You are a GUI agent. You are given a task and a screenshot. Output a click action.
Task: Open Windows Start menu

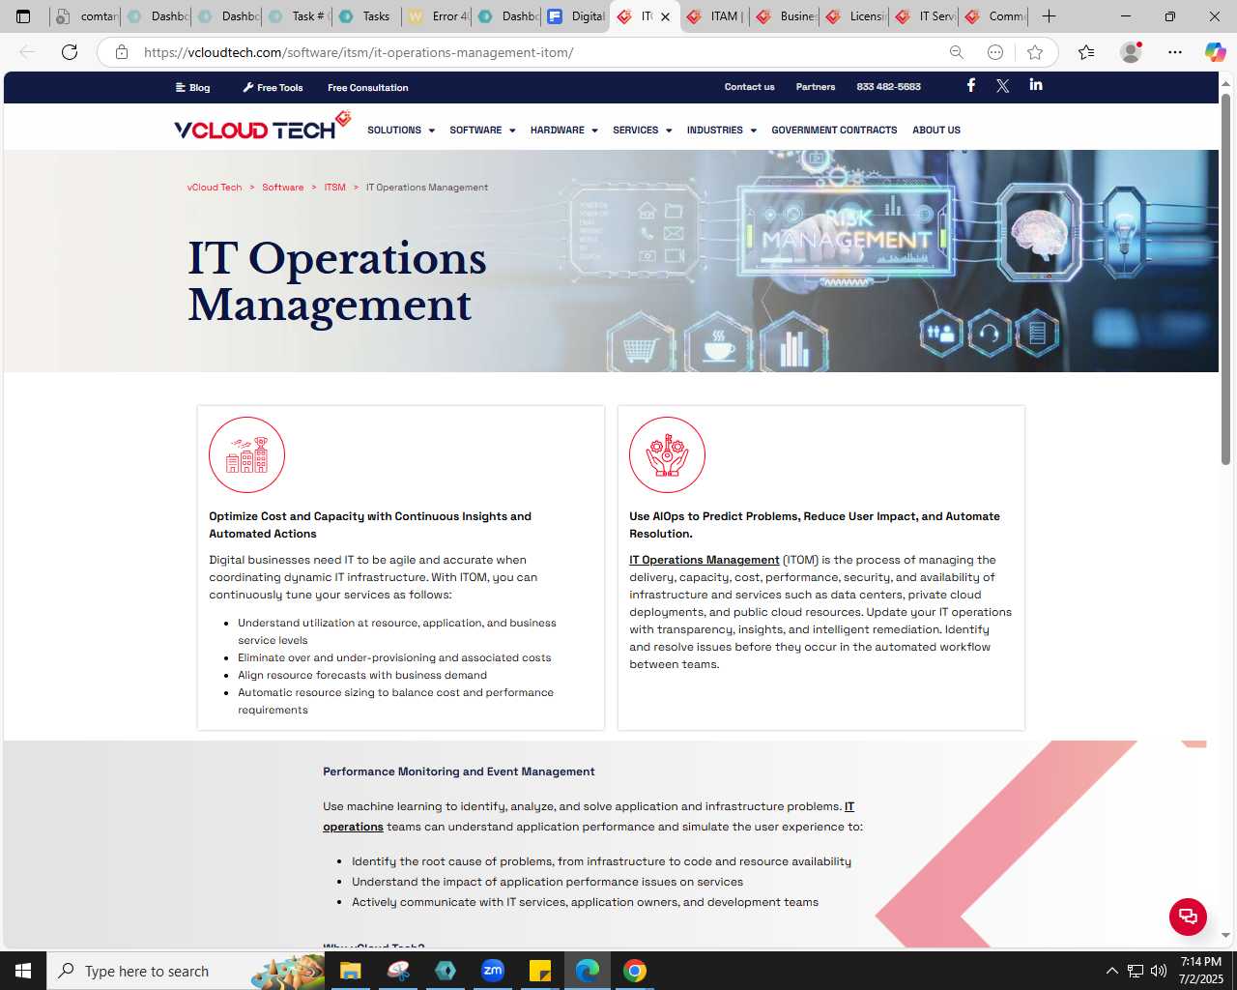point(23,971)
